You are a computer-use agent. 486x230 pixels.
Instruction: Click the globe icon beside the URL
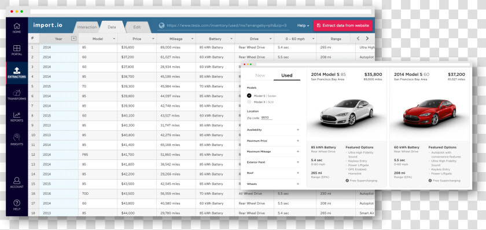161,25
